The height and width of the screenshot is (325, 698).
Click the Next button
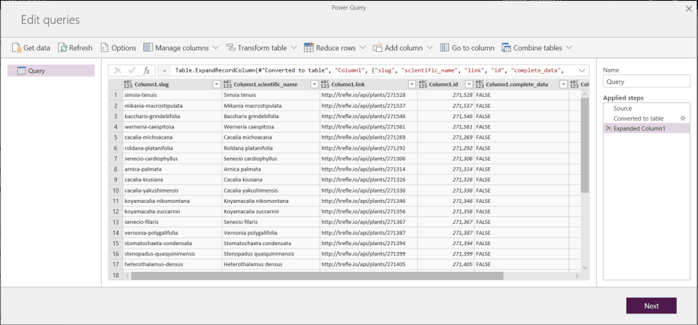tap(651, 306)
